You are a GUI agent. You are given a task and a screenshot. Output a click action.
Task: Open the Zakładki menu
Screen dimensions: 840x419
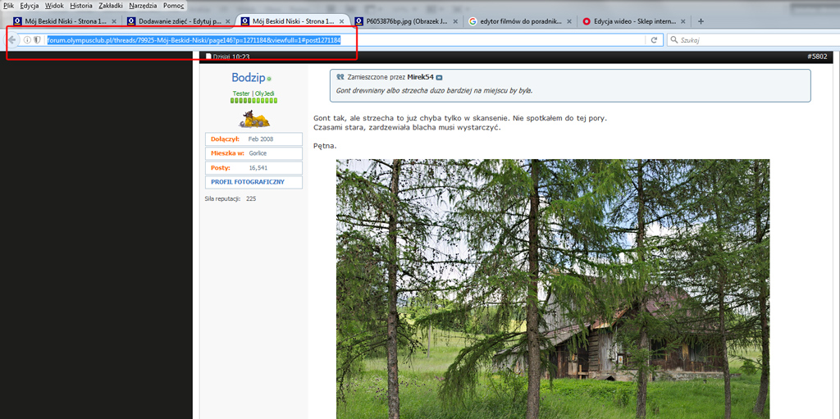click(x=110, y=6)
